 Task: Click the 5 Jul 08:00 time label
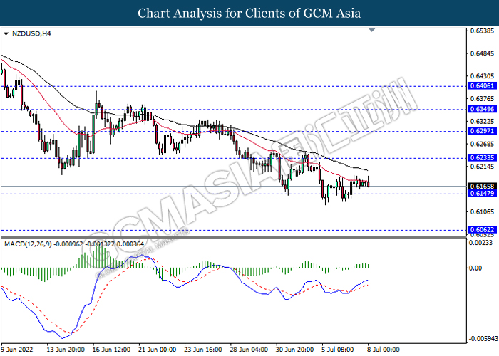pyautogui.click(x=338, y=350)
